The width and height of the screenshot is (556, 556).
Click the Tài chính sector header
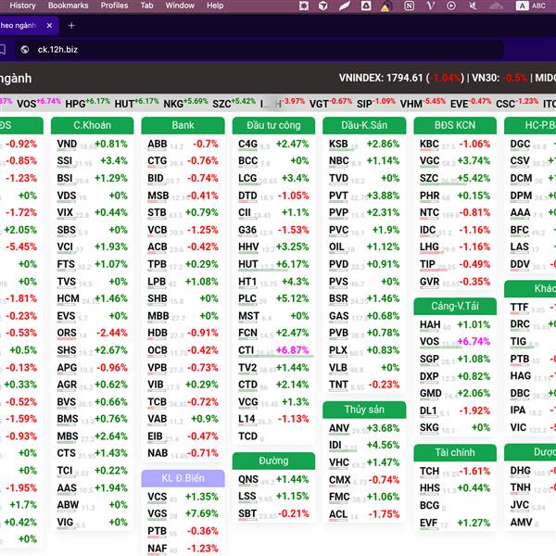(x=455, y=452)
